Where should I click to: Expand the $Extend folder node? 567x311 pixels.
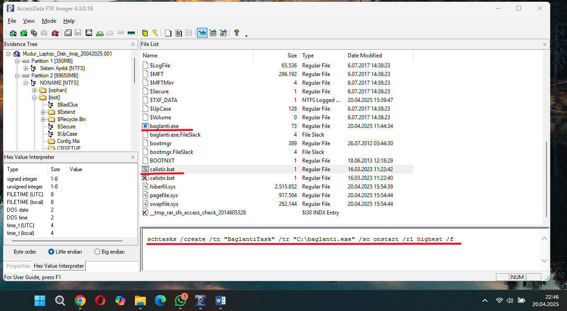pos(43,112)
